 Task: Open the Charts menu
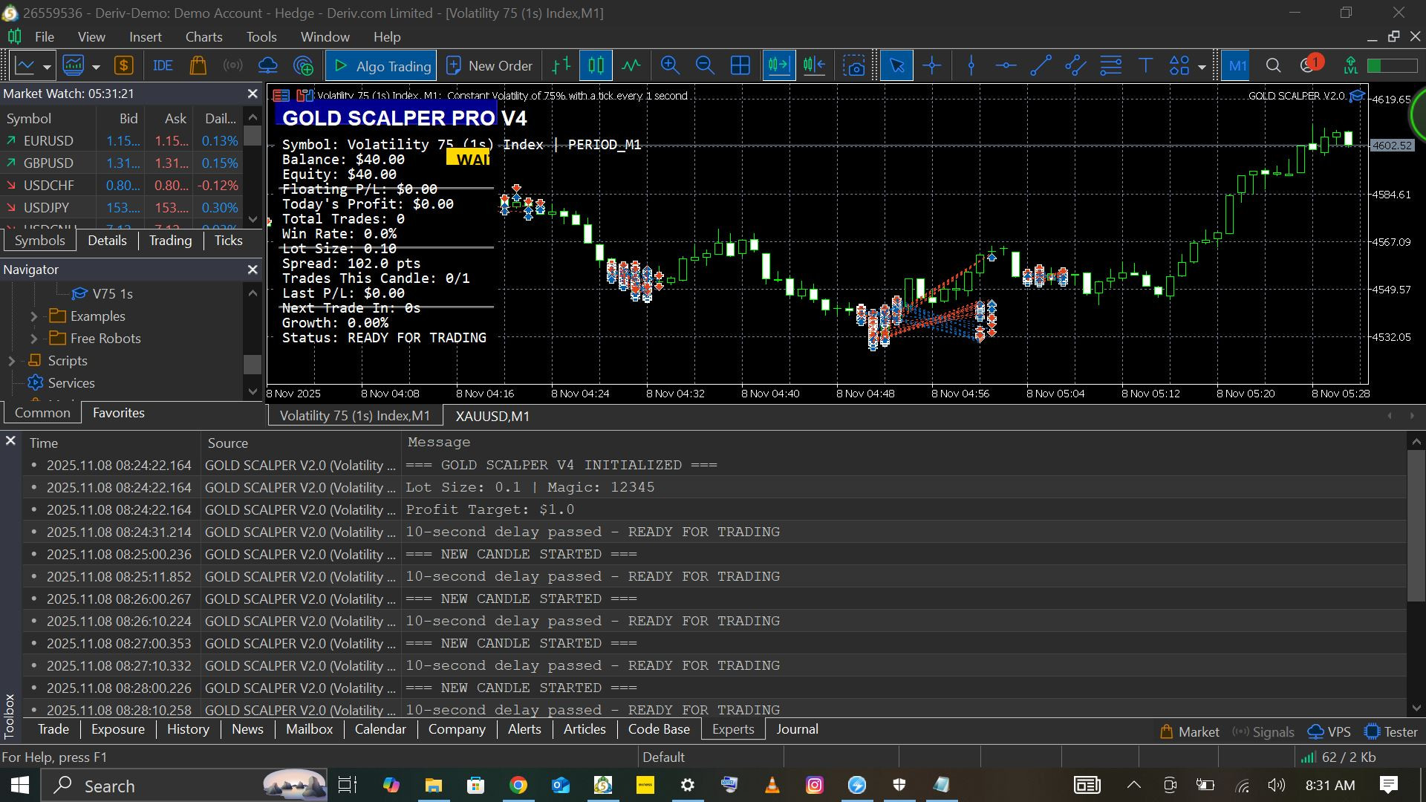pos(204,36)
